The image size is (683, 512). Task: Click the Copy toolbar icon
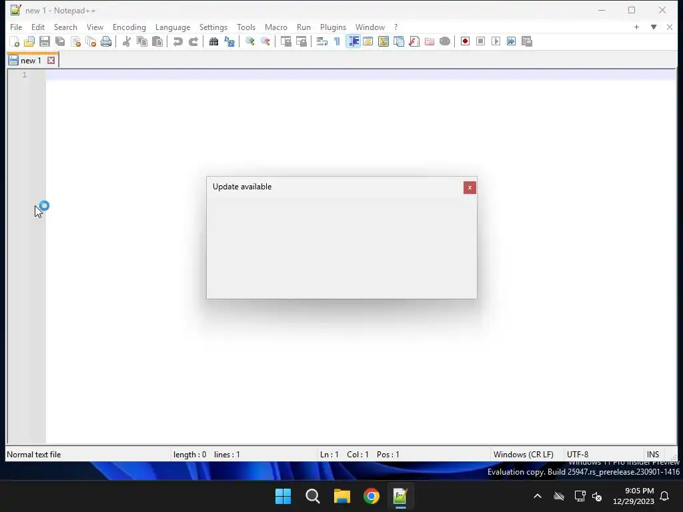(x=142, y=41)
